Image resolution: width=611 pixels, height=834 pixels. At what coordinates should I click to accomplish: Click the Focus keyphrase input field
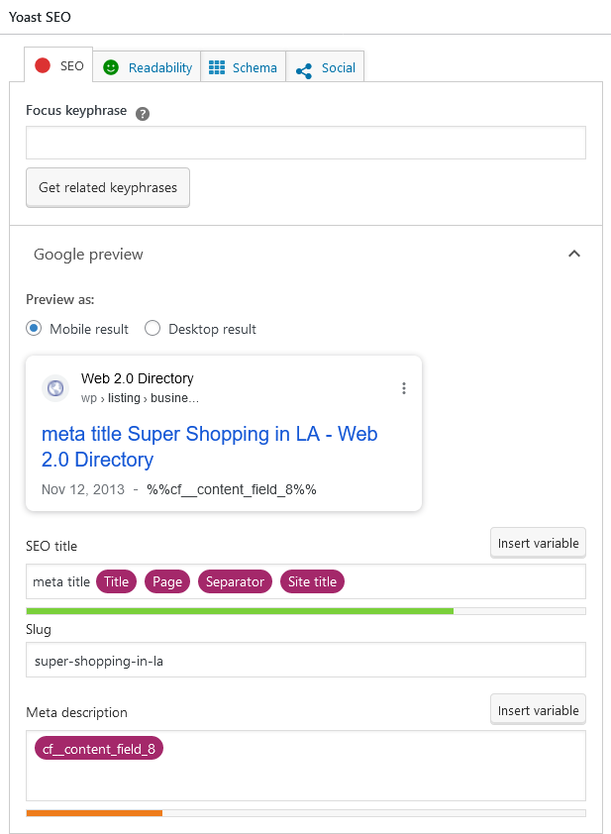coord(306,143)
